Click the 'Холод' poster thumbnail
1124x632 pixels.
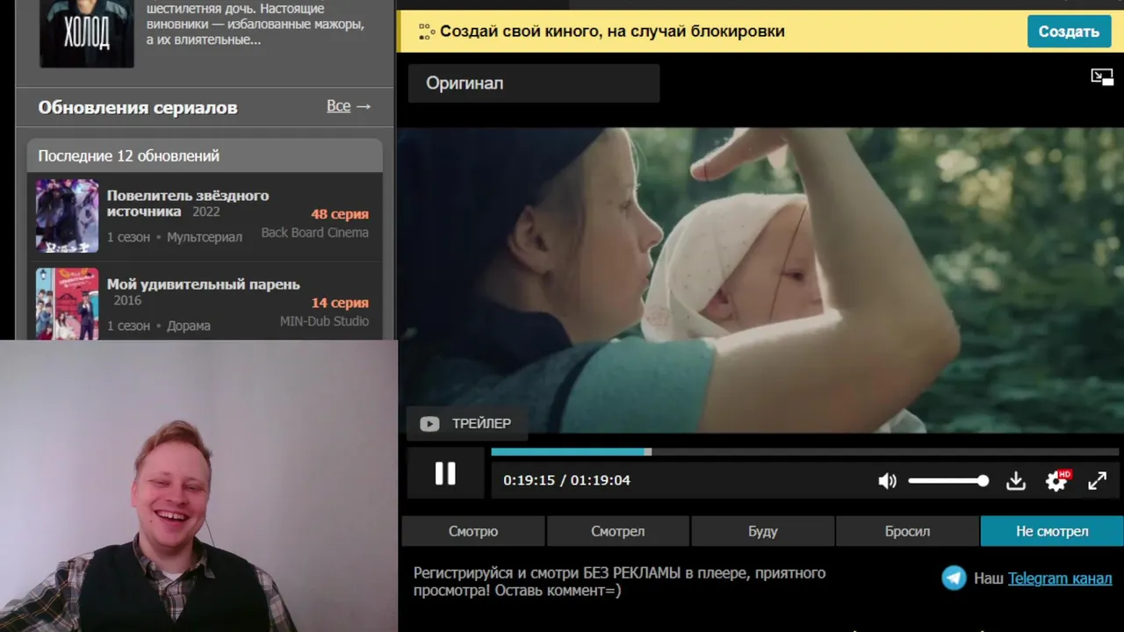[87, 33]
